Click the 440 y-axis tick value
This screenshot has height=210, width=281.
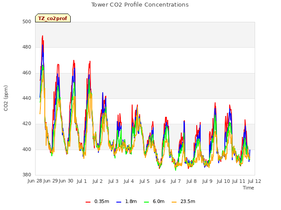tap(27, 98)
